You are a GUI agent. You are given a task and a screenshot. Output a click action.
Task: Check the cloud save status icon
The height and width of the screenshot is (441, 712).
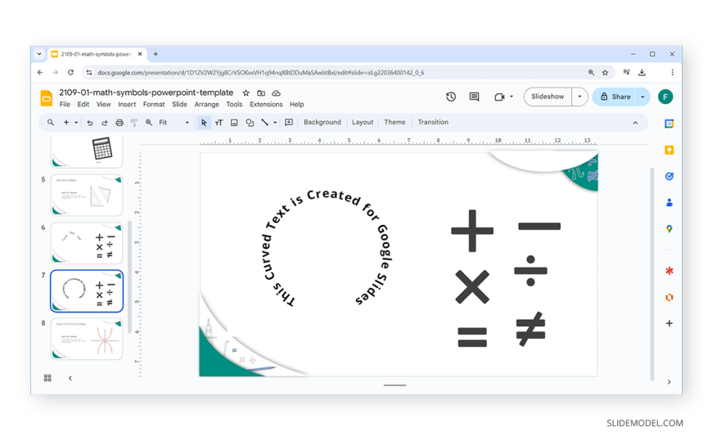(x=276, y=93)
